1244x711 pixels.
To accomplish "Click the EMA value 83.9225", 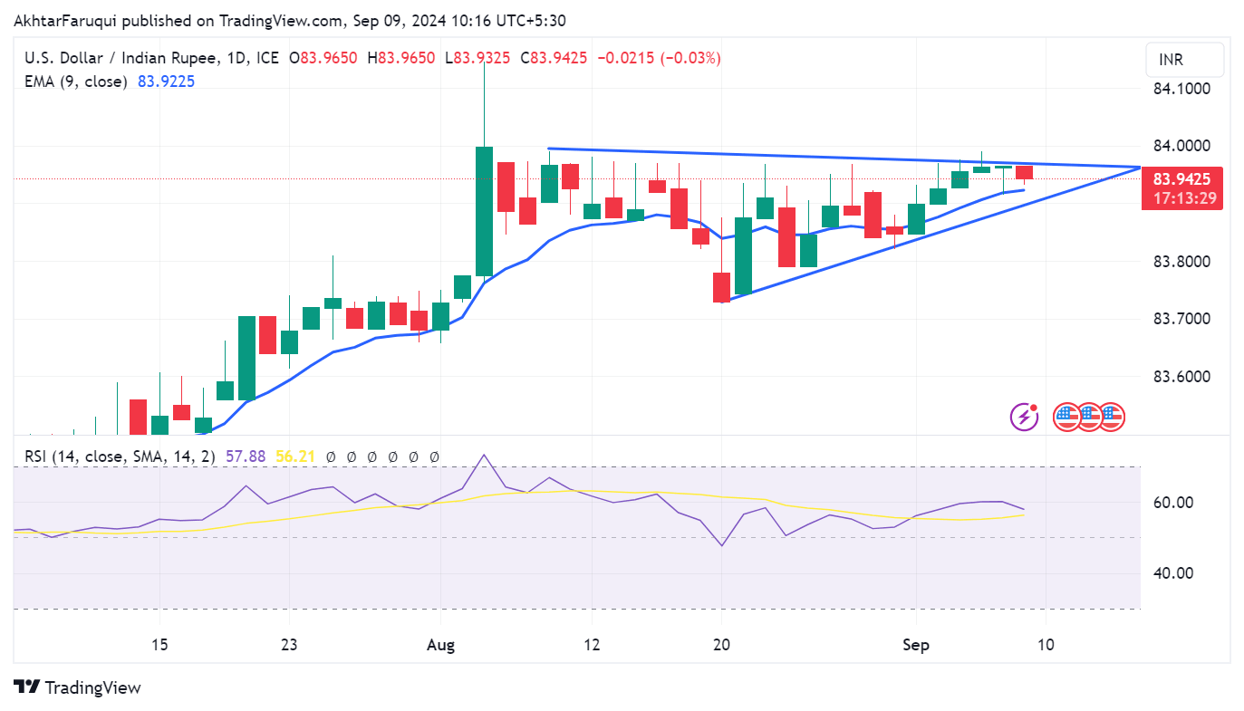I will coord(166,82).
